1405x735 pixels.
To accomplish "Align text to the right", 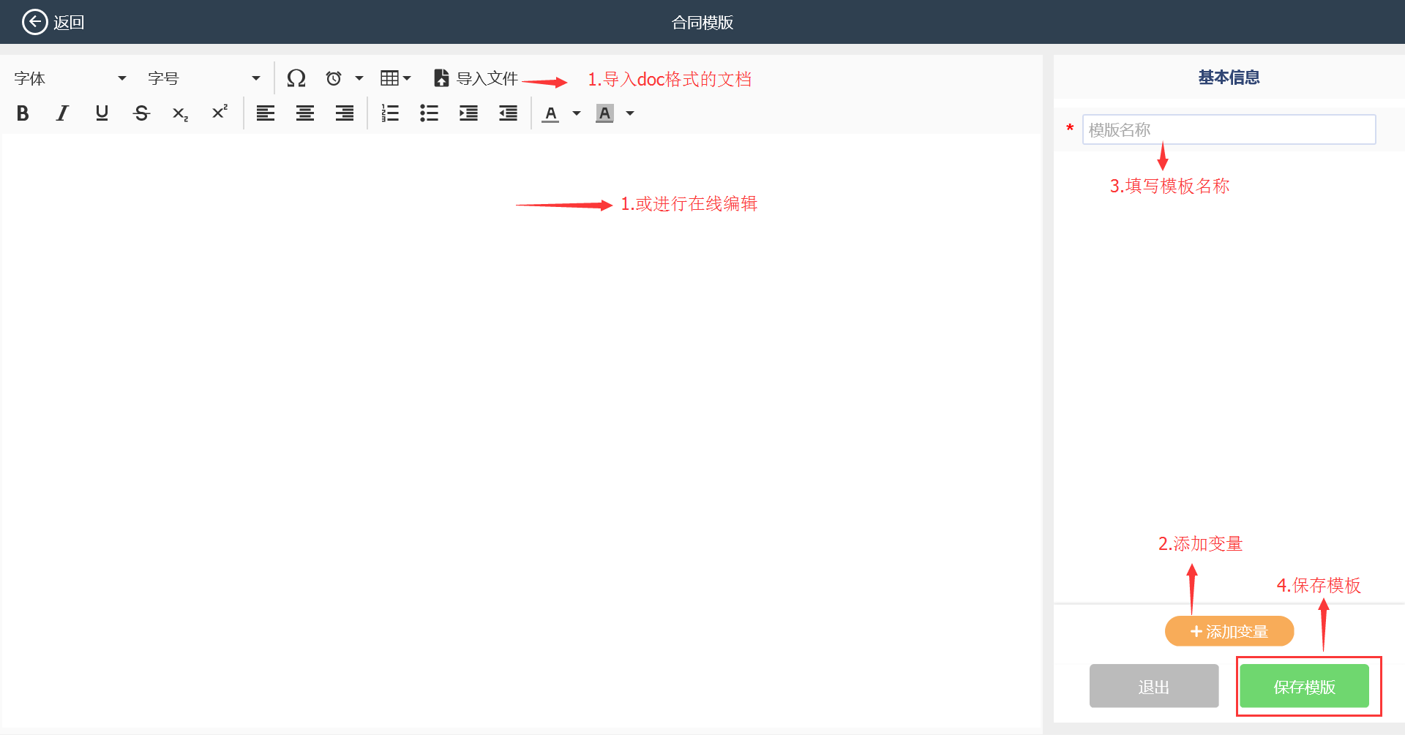I will (x=345, y=113).
